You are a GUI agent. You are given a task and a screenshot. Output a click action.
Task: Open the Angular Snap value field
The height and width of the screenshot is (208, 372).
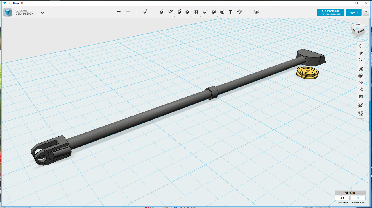pos(358,198)
